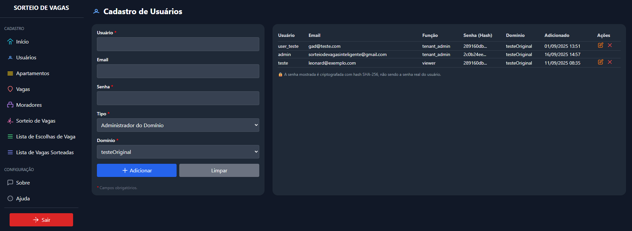Open Lista de Vagas Sorteadas page
Image resolution: width=632 pixels, height=231 pixels.
(45, 153)
